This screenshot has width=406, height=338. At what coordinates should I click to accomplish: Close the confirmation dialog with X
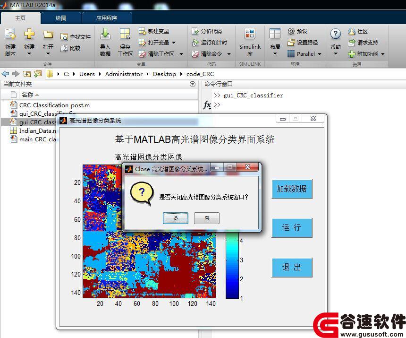click(247, 167)
